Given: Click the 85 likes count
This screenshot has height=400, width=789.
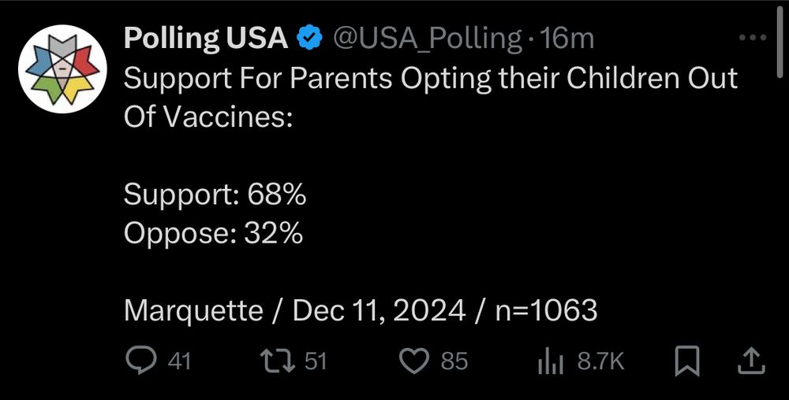Looking at the screenshot, I should (454, 361).
